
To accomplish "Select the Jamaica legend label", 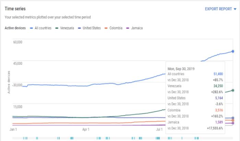I will [137, 28].
